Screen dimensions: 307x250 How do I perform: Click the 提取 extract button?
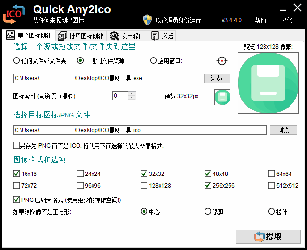tap(268, 237)
